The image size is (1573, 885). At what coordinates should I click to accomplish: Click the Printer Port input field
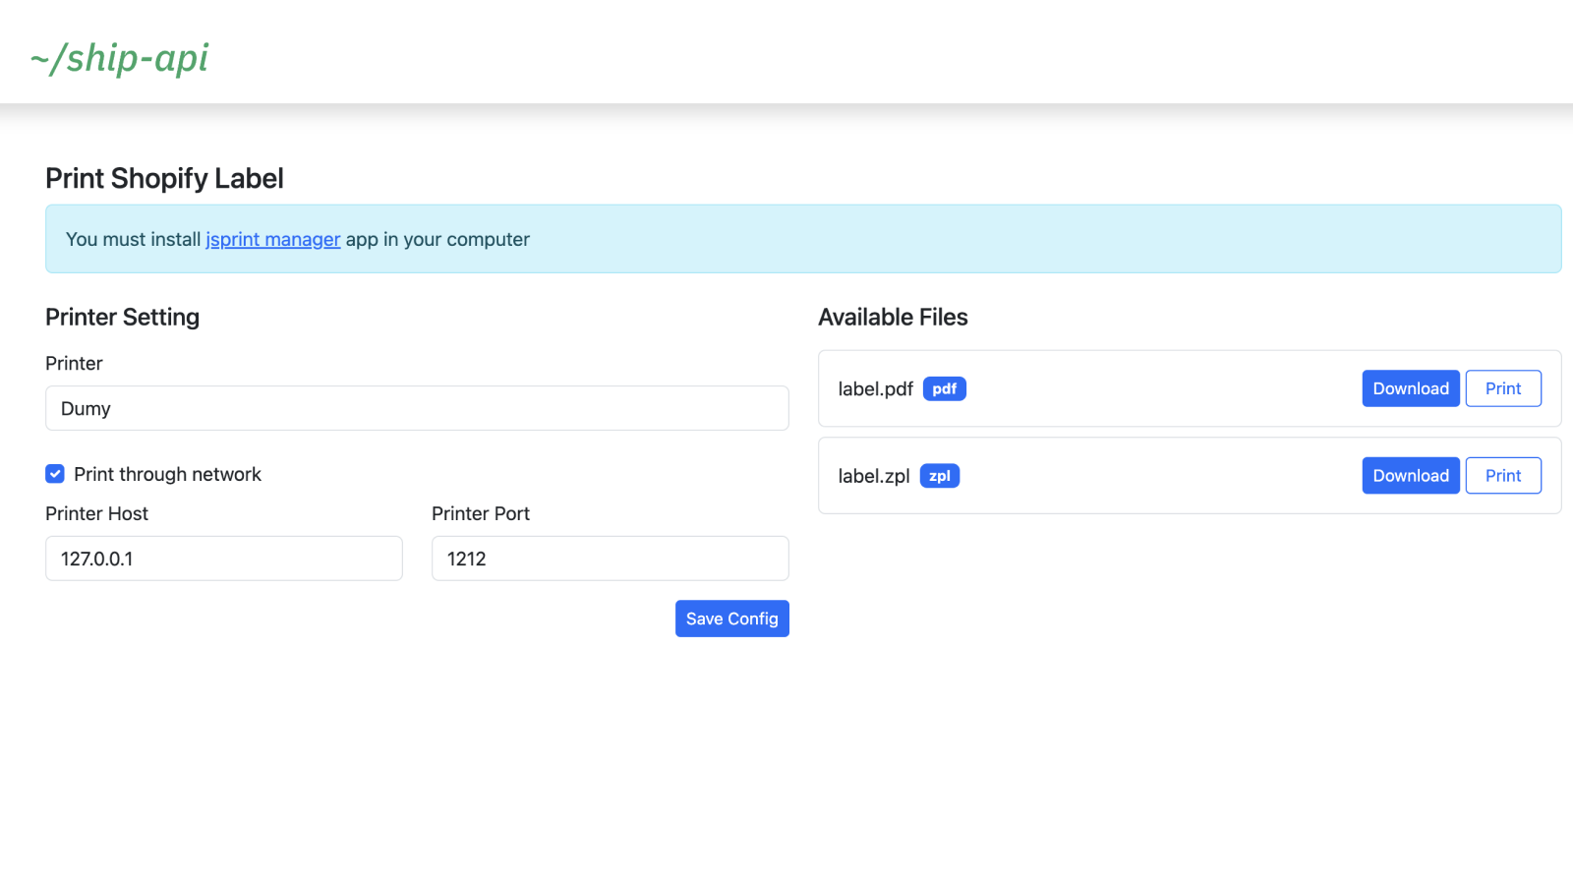pos(610,559)
